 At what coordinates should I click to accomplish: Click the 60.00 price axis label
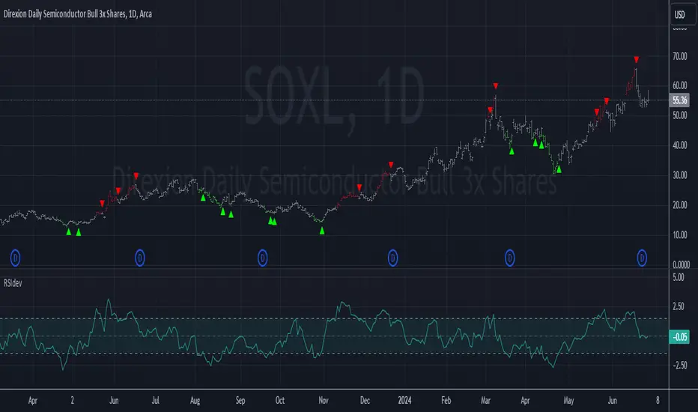click(680, 85)
